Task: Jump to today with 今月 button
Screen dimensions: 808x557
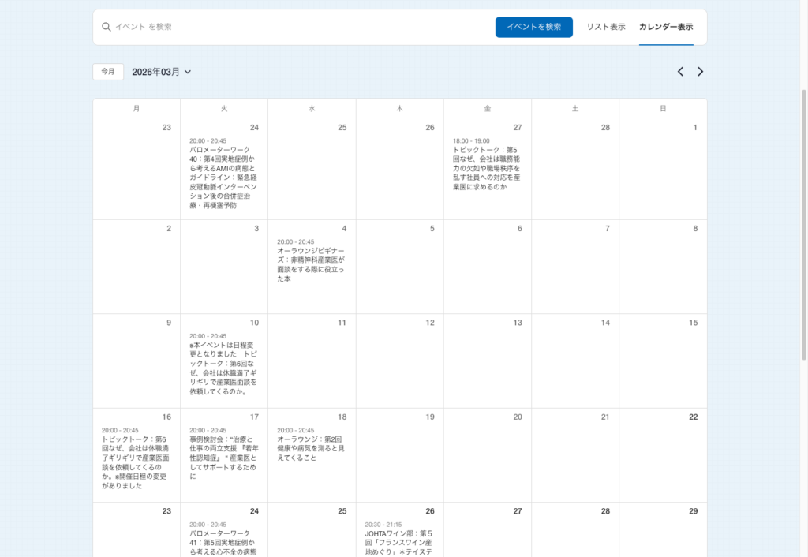Action: click(x=108, y=72)
